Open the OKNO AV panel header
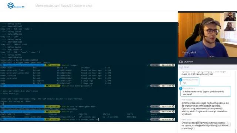 point(207,62)
